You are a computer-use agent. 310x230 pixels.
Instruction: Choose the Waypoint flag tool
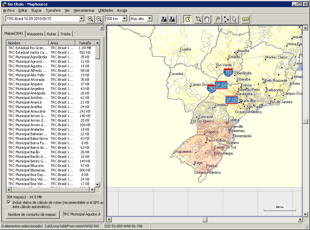[218, 19]
